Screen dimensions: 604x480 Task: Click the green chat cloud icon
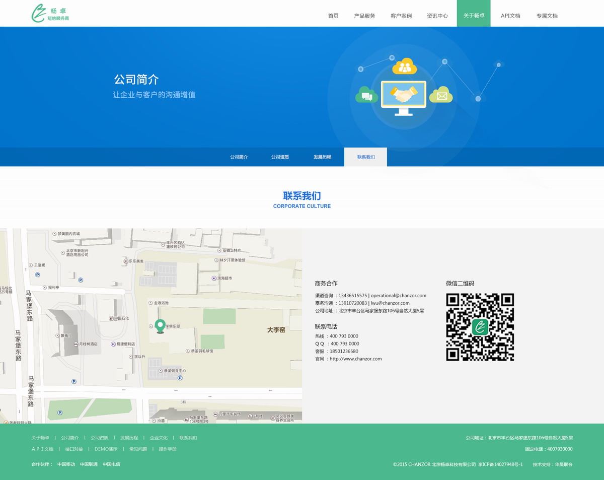366,95
